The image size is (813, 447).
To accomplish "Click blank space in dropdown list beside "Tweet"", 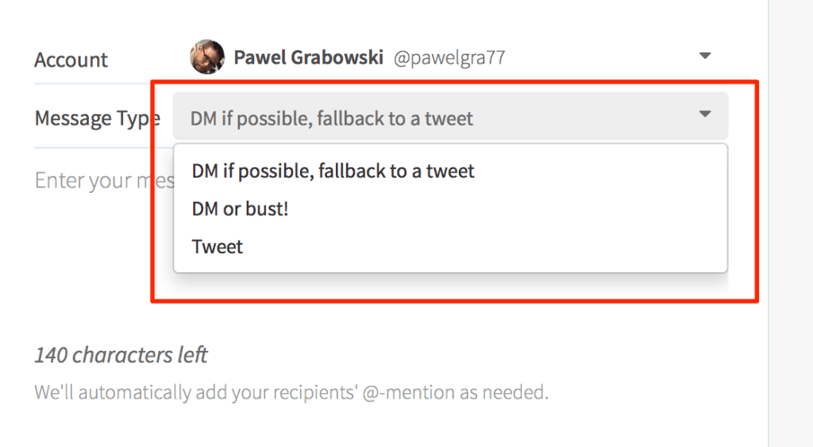I will pos(482,246).
